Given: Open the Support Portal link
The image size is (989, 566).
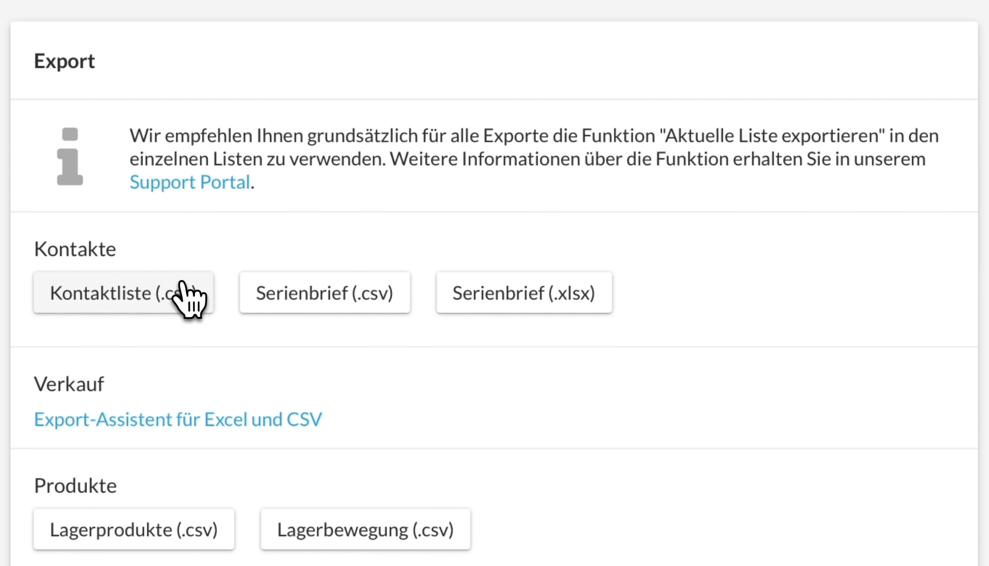Looking at the screenshot, I should point(189,182).
